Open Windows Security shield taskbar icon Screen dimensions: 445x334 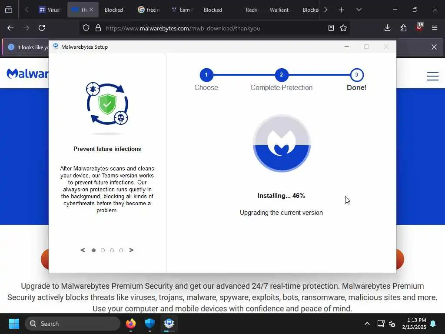point(149,324)
